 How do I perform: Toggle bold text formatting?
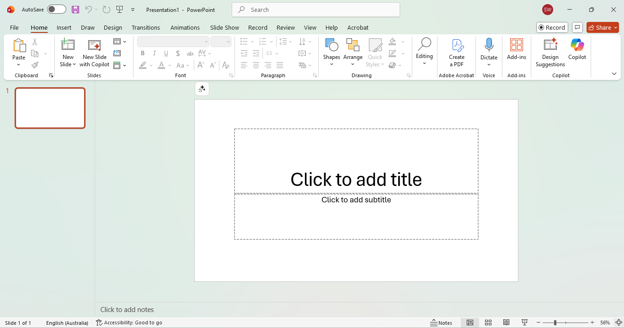tap(142, 53)
